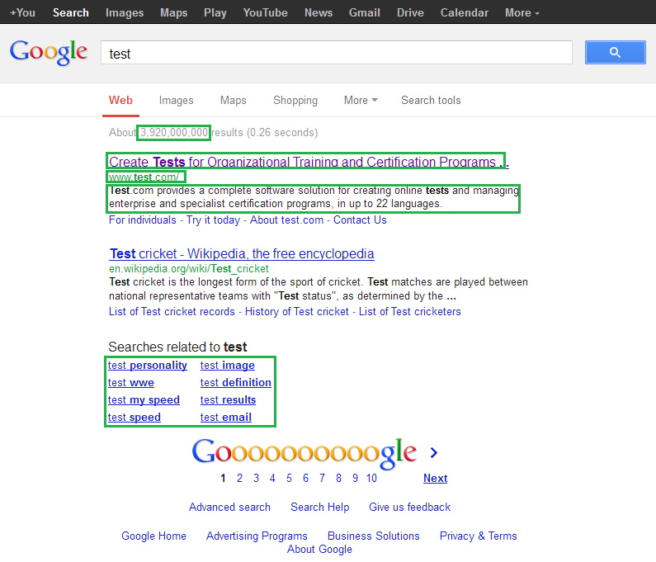Search related: test email

click(x=225, y=418)
